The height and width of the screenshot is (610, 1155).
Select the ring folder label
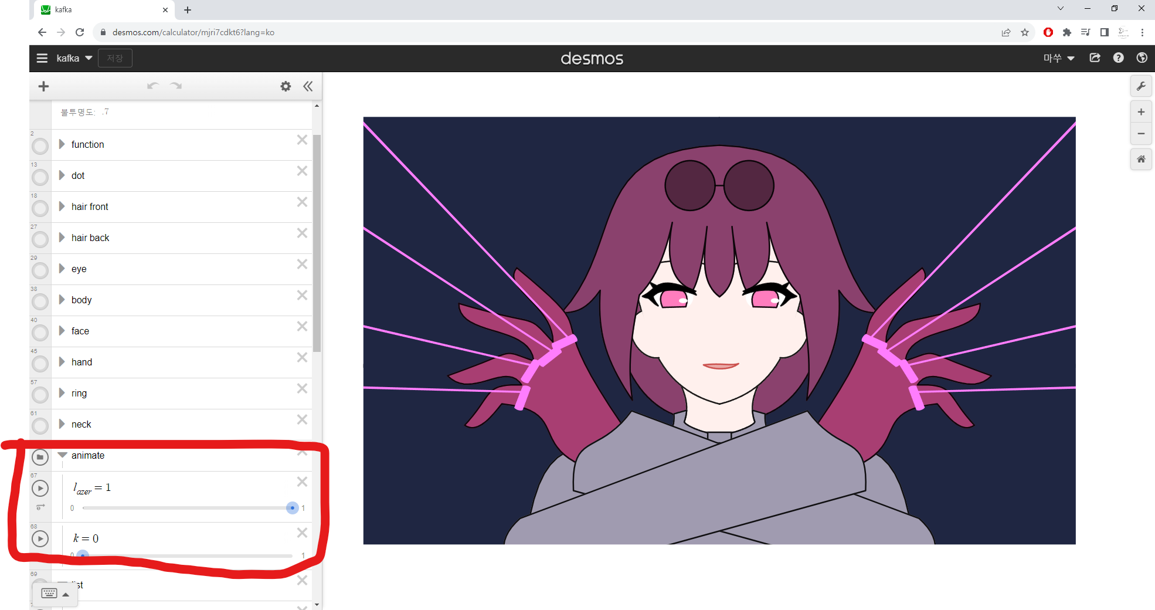point(79,393)
